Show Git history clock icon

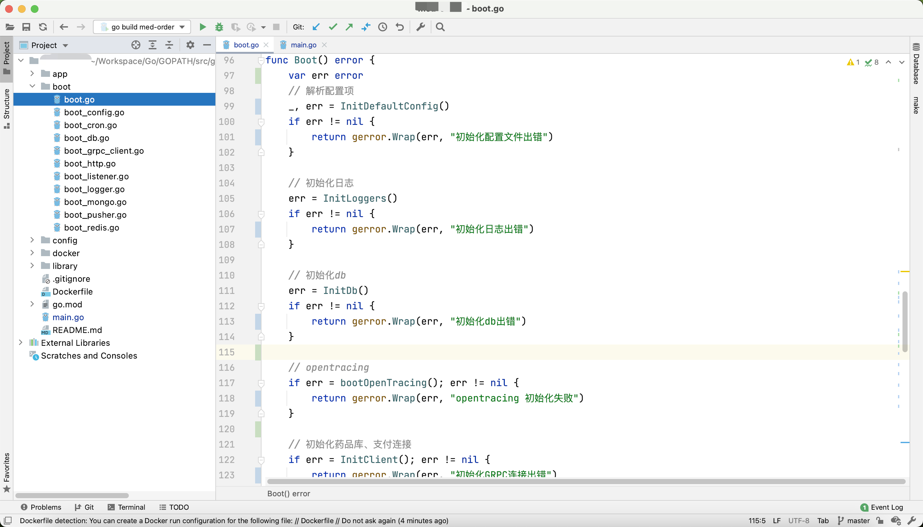tap(383, 27)
